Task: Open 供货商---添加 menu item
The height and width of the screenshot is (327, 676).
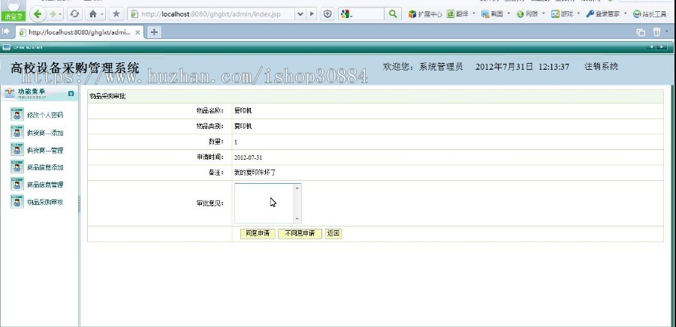Action: coord(45,133)
